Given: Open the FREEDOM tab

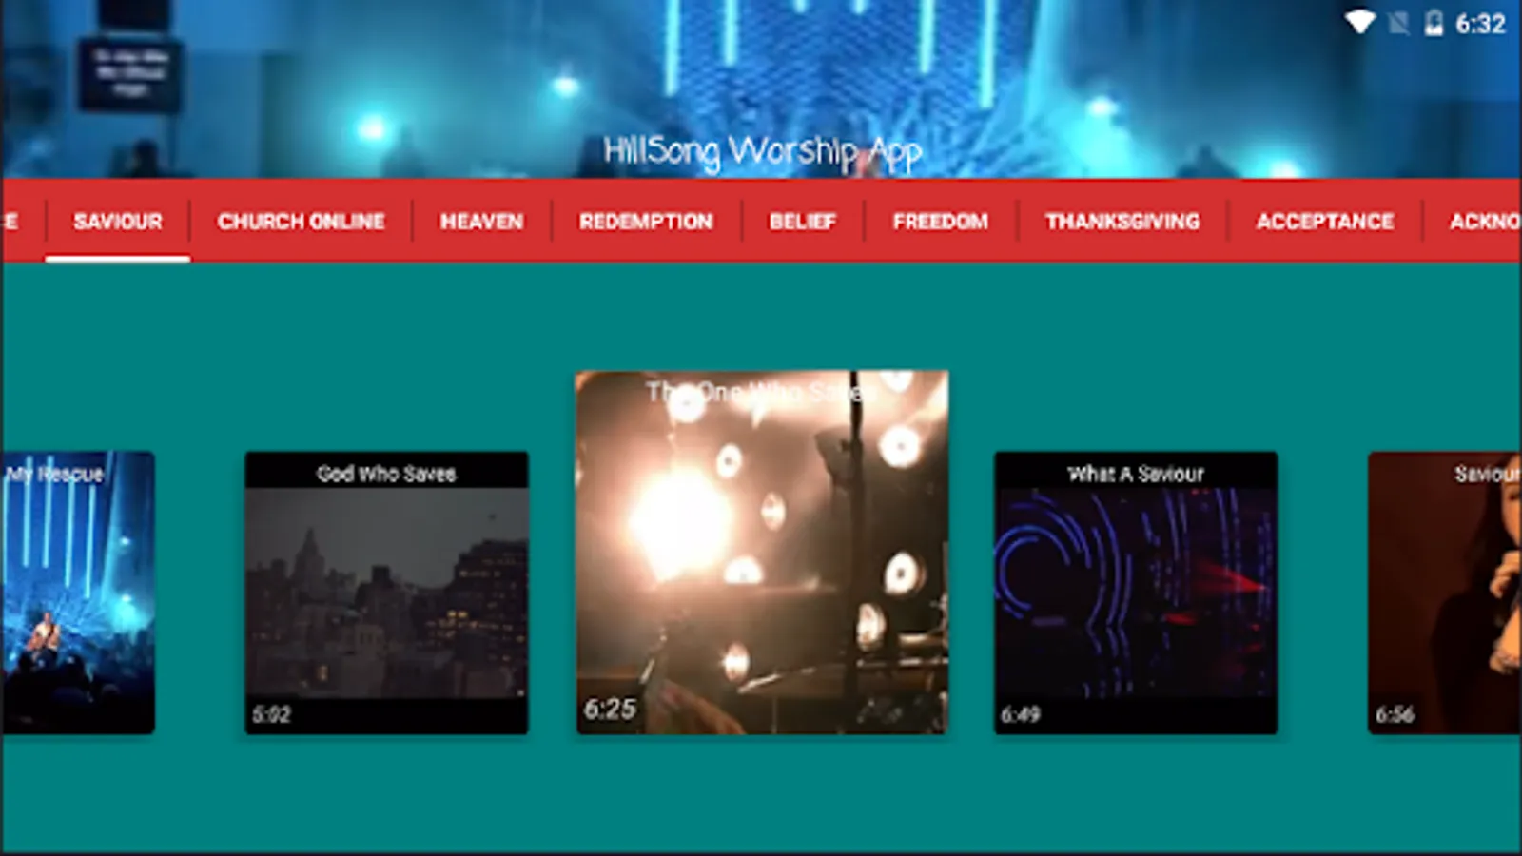Looking at the screenshot, I should [x=941, y=222].
